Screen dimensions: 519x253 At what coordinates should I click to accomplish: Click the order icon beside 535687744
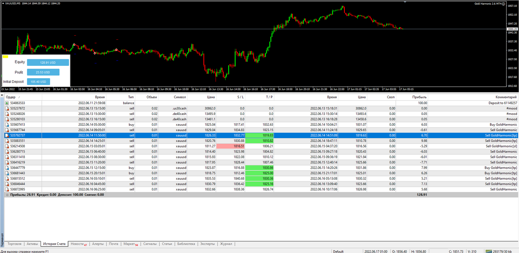click(x=7, y=130)
